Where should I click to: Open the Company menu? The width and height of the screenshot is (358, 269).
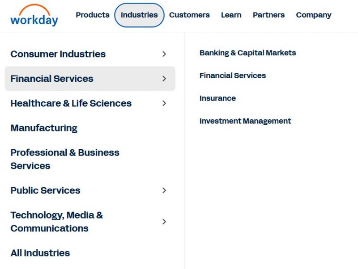pos(314,15)
